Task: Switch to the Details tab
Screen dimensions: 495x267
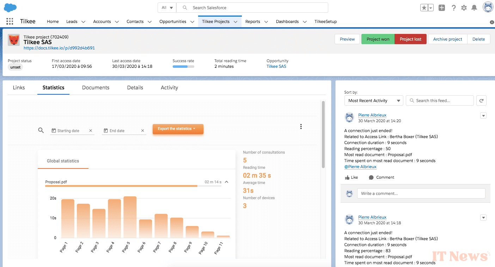Action: [135, 88]
